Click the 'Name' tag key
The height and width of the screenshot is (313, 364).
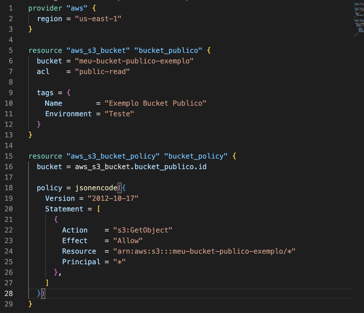tap(54, 104)
